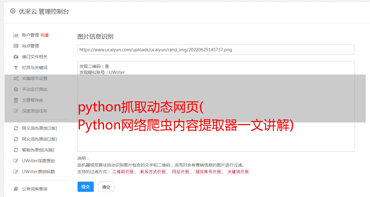Open 接口文件相关 menu item
Viewport: 370px width, 197px height.
35,57
